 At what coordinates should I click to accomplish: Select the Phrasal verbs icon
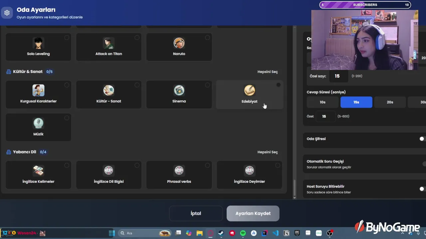point(179,171)
